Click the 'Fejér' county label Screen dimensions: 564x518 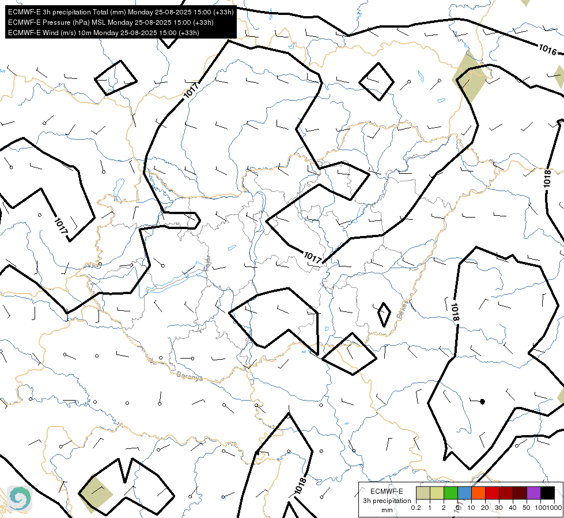coord(207,264)
